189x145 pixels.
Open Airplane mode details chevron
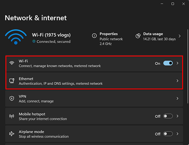[x=177, y=134]
